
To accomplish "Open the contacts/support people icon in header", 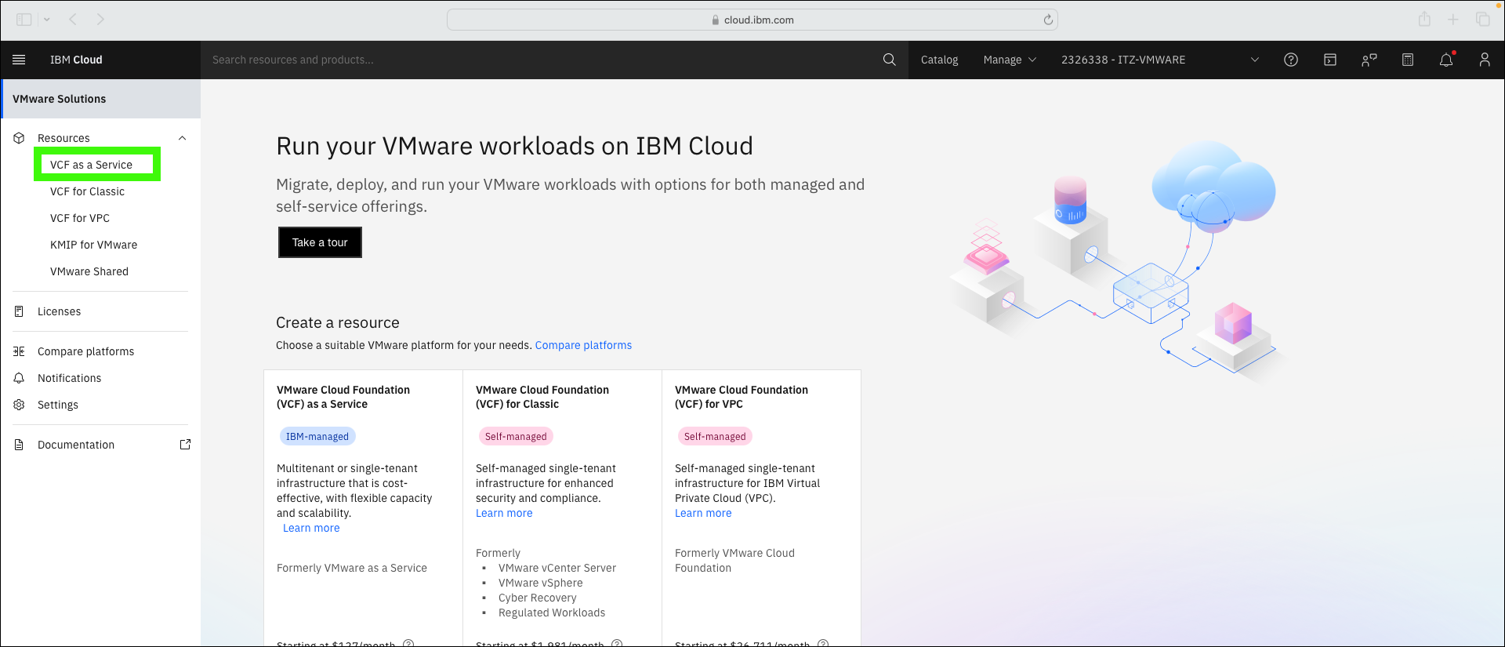I will click(1369, 60).
